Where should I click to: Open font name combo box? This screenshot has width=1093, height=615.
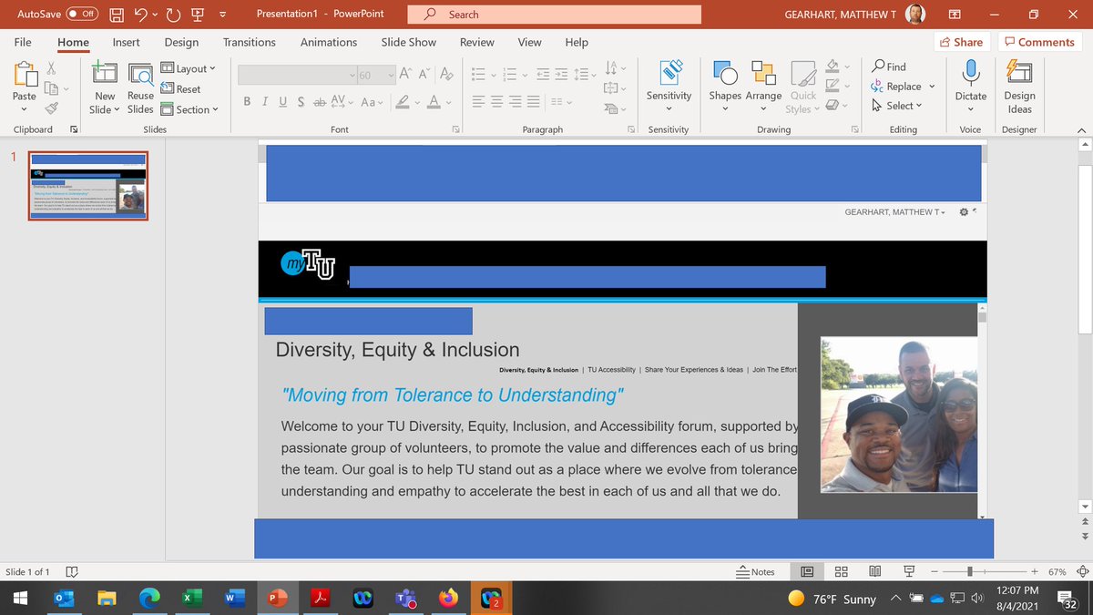[298, 75]
